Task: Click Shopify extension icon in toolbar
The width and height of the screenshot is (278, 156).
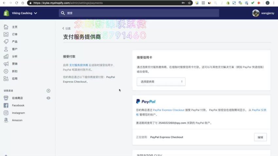Action: (228, 3)
